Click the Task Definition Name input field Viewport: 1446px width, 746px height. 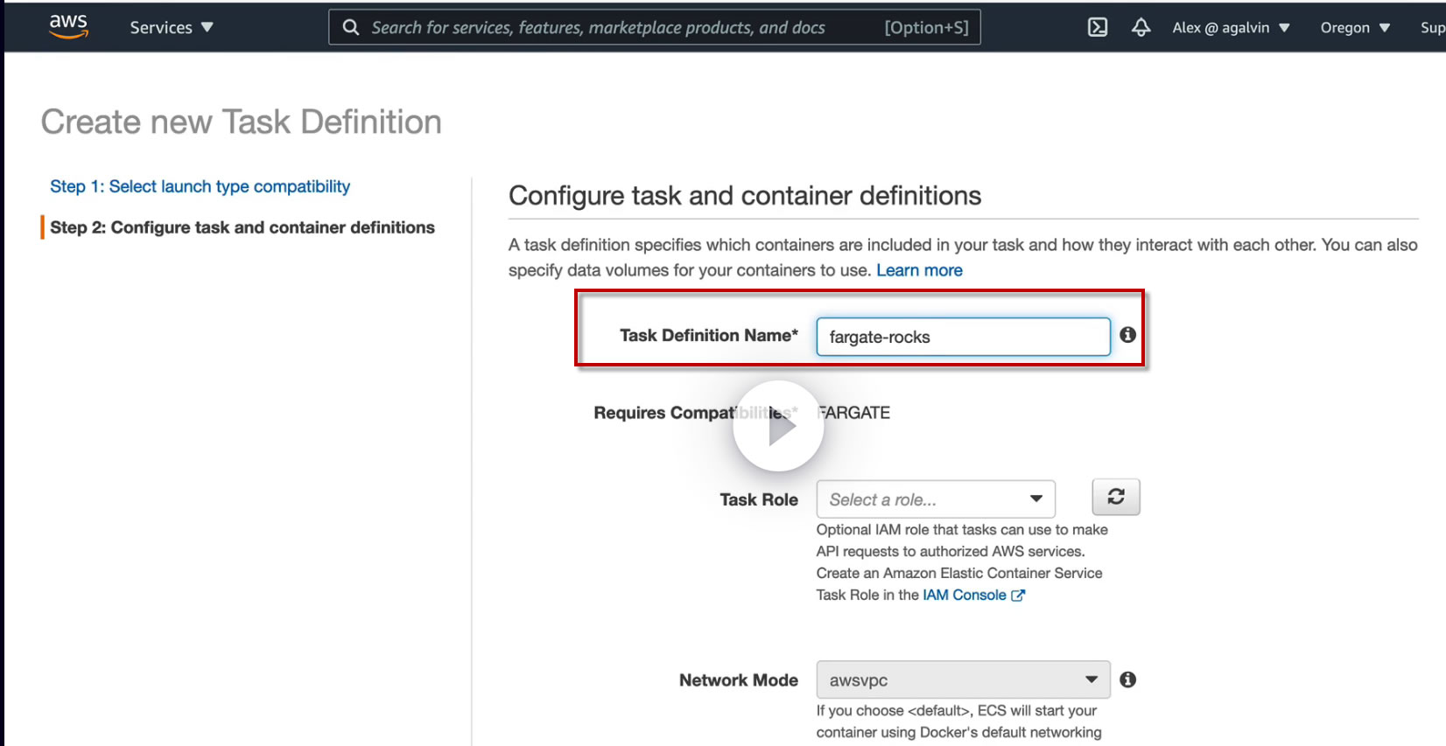coord(963,337)
